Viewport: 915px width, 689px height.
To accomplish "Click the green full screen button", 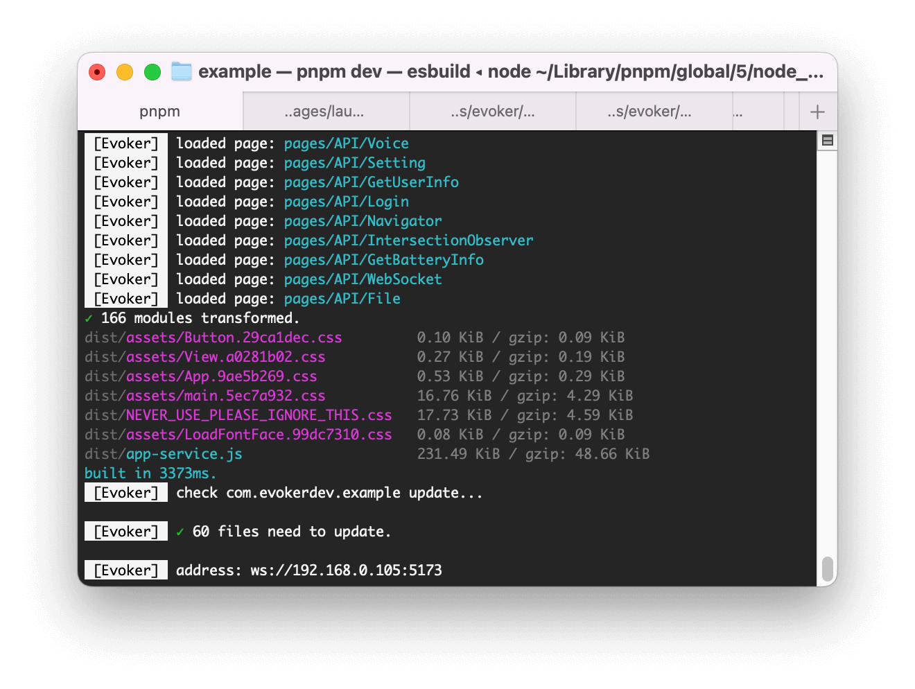I will point(152,72).
